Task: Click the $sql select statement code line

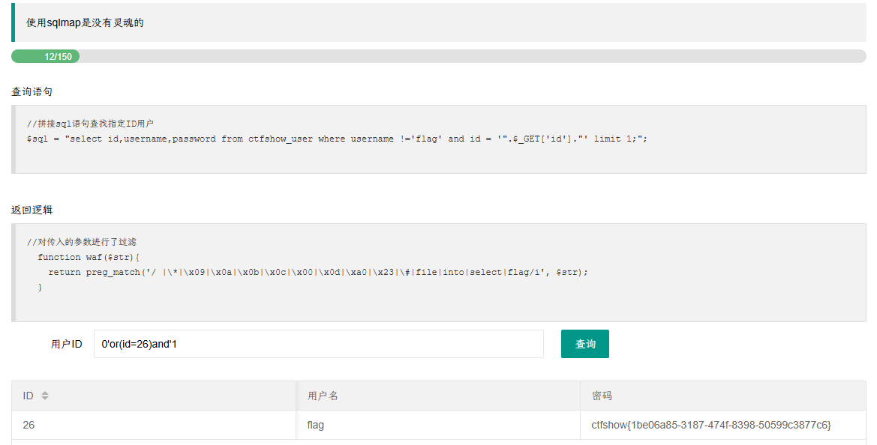Action: [337, 139]
